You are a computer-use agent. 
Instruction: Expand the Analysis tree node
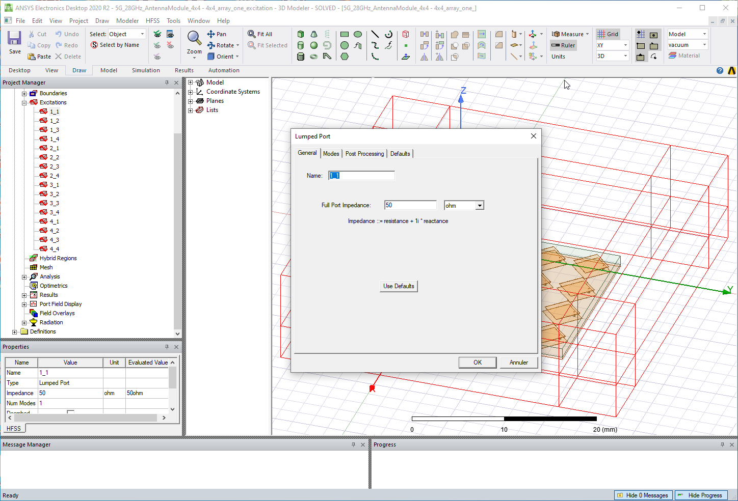pyautogui.click(x=24, y=276)
